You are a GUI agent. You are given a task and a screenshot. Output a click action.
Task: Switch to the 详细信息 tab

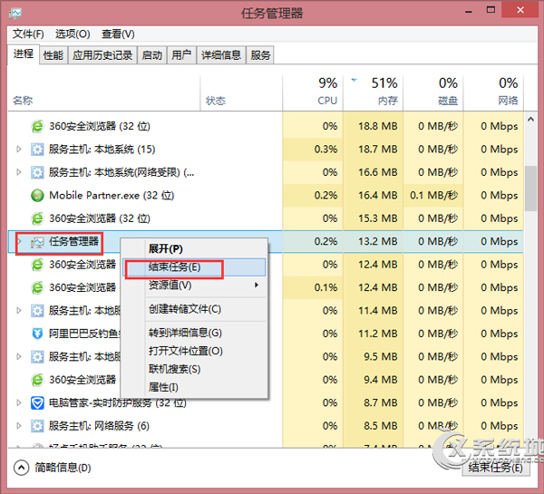click(221, 55)
